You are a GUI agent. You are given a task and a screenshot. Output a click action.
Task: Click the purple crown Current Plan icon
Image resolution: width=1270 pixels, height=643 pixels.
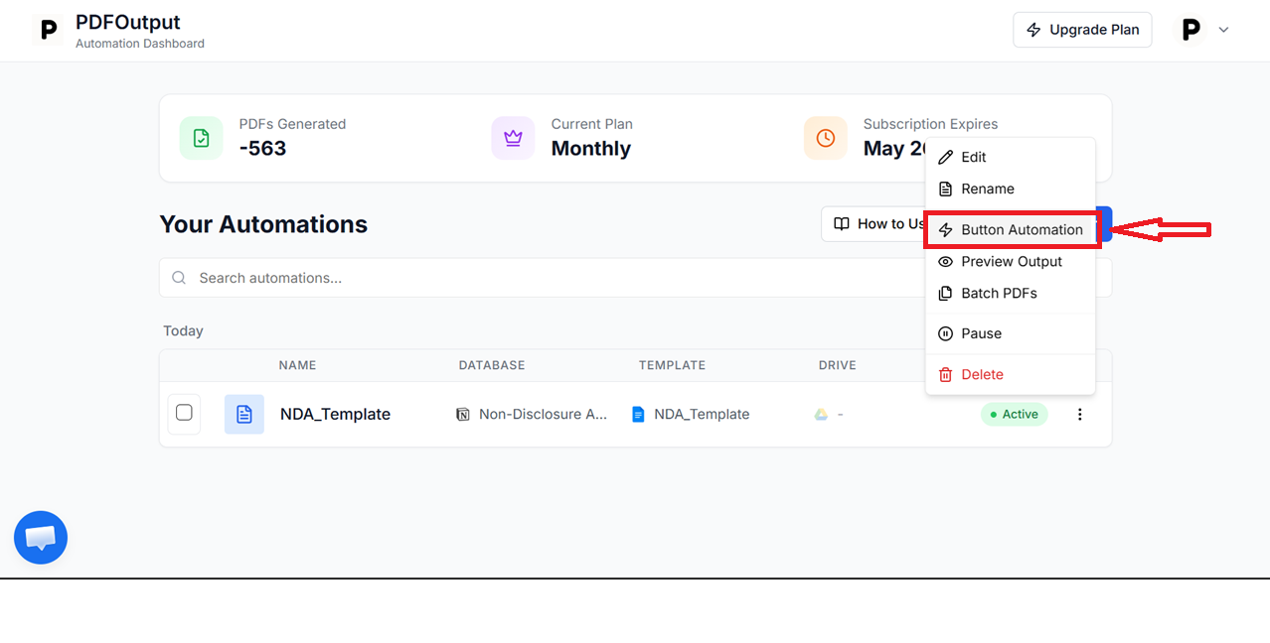pos(513,138)
